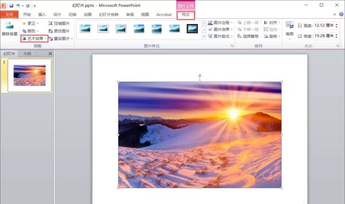The height and width of the screenshot is (204, 345).
Task: Open the Artistic Effects (艺术效果) dropdown
Action: click(34, 38)
